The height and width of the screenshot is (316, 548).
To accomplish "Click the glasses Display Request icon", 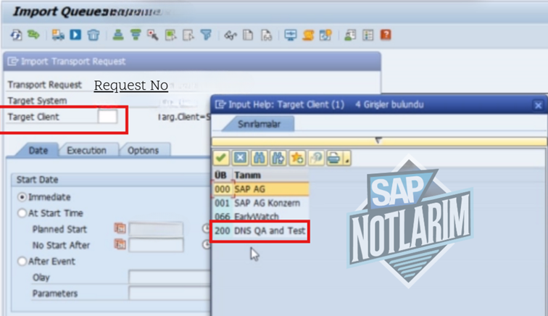I will pos(231,35).
